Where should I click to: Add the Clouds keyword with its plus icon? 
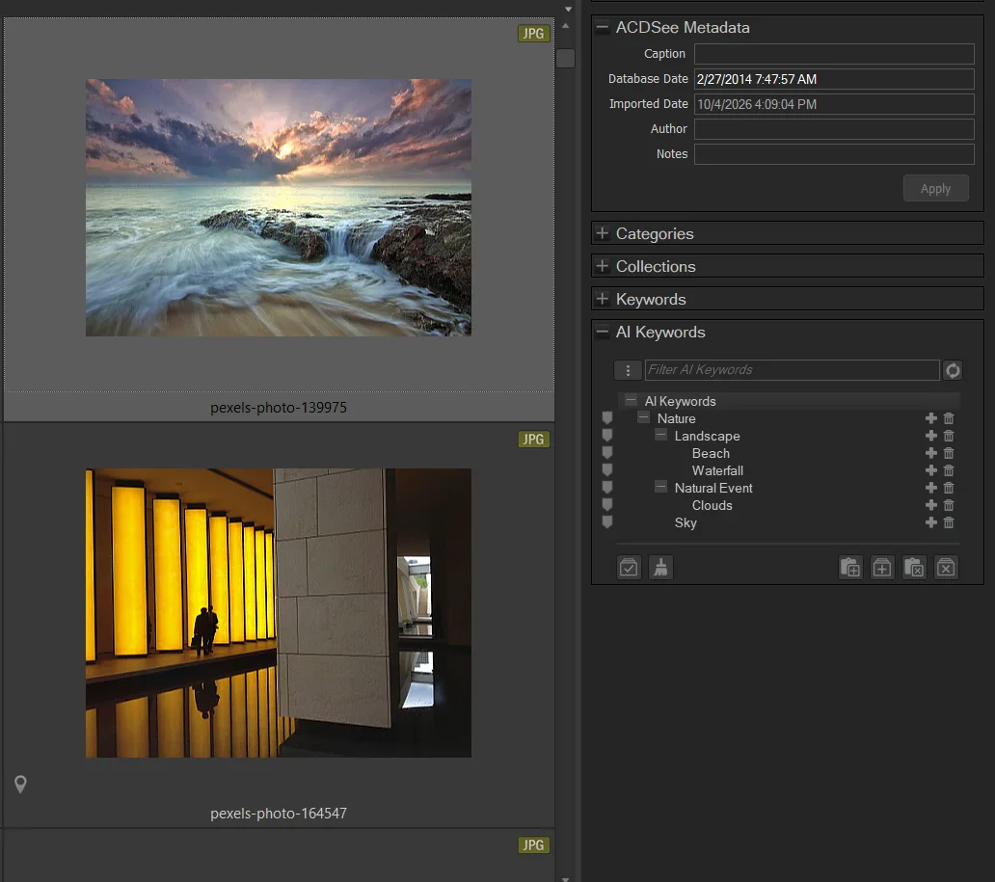(x=931, y=505)
